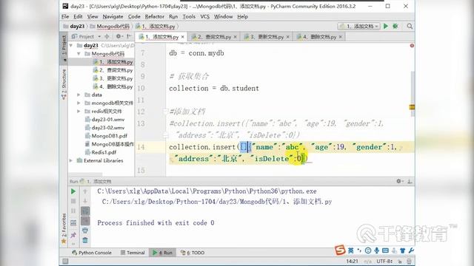Hide the Run panel with the hide icon
Screen dimensions: 474x266
pyautogui.click(x=410, y=181)
